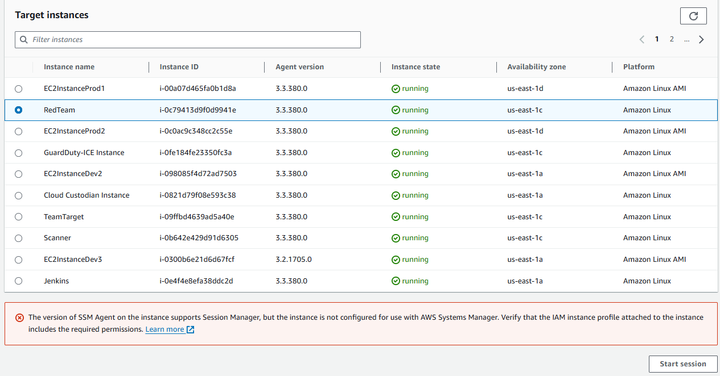Click running status icon for TeamTarget row

point(396,217)
